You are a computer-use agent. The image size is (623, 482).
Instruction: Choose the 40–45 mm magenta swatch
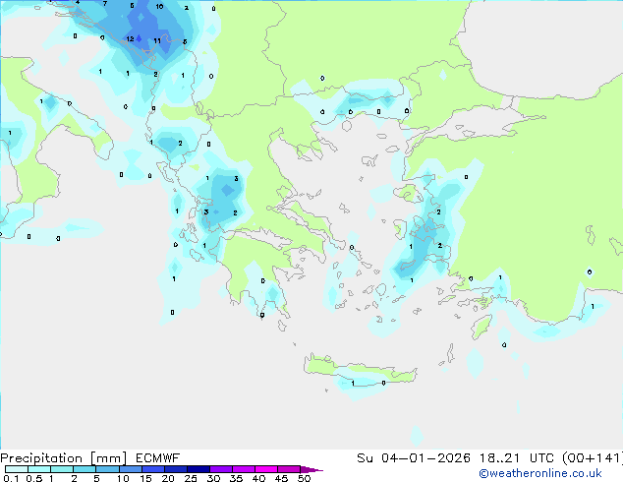click(266, 469)
